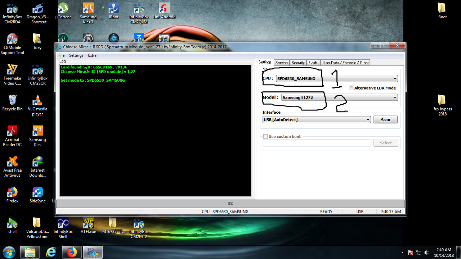Open the InfinityBox CM2RDA desktop icon
The height and width of the screenshot is (259, 461).
click(12, 14)
